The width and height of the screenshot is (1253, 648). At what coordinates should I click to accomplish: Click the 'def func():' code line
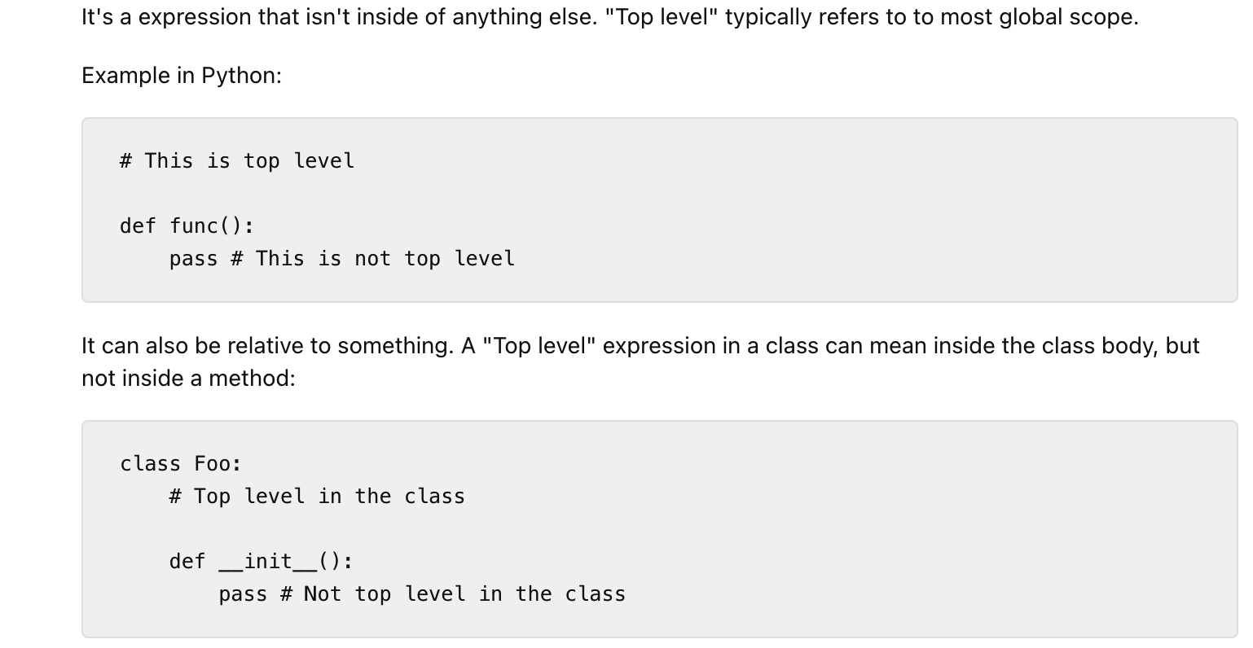187,225
